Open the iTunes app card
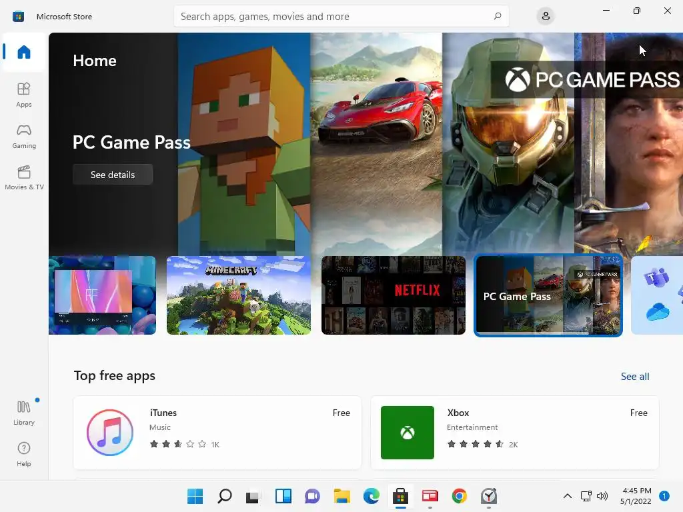 tap(217, 432)
